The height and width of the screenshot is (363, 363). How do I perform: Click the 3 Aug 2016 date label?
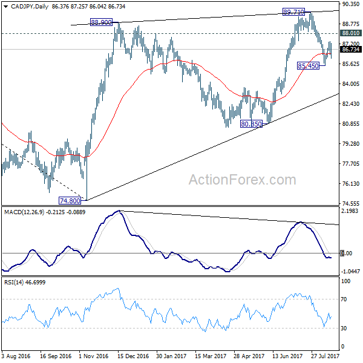pyautogui.click(x=16, y=356)
